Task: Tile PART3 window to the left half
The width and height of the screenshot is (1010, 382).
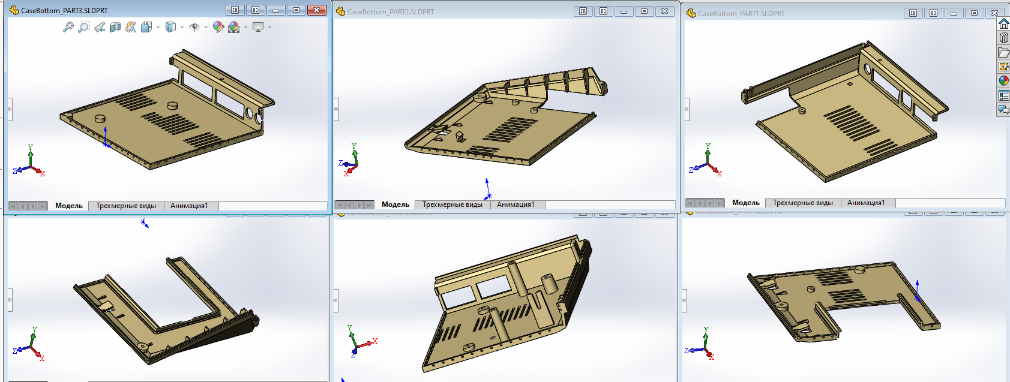Action: [235, 10]
